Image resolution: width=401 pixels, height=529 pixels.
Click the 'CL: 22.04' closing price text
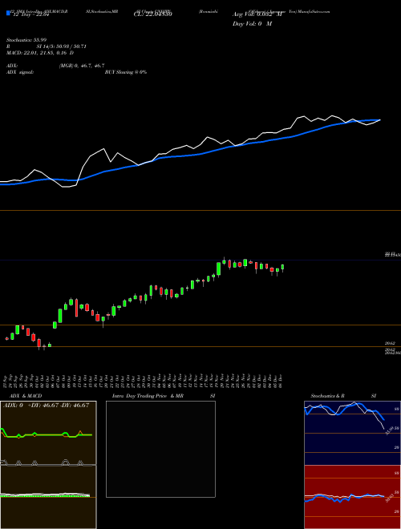153,14
